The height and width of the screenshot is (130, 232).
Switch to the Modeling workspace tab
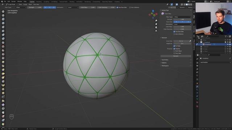39,2
